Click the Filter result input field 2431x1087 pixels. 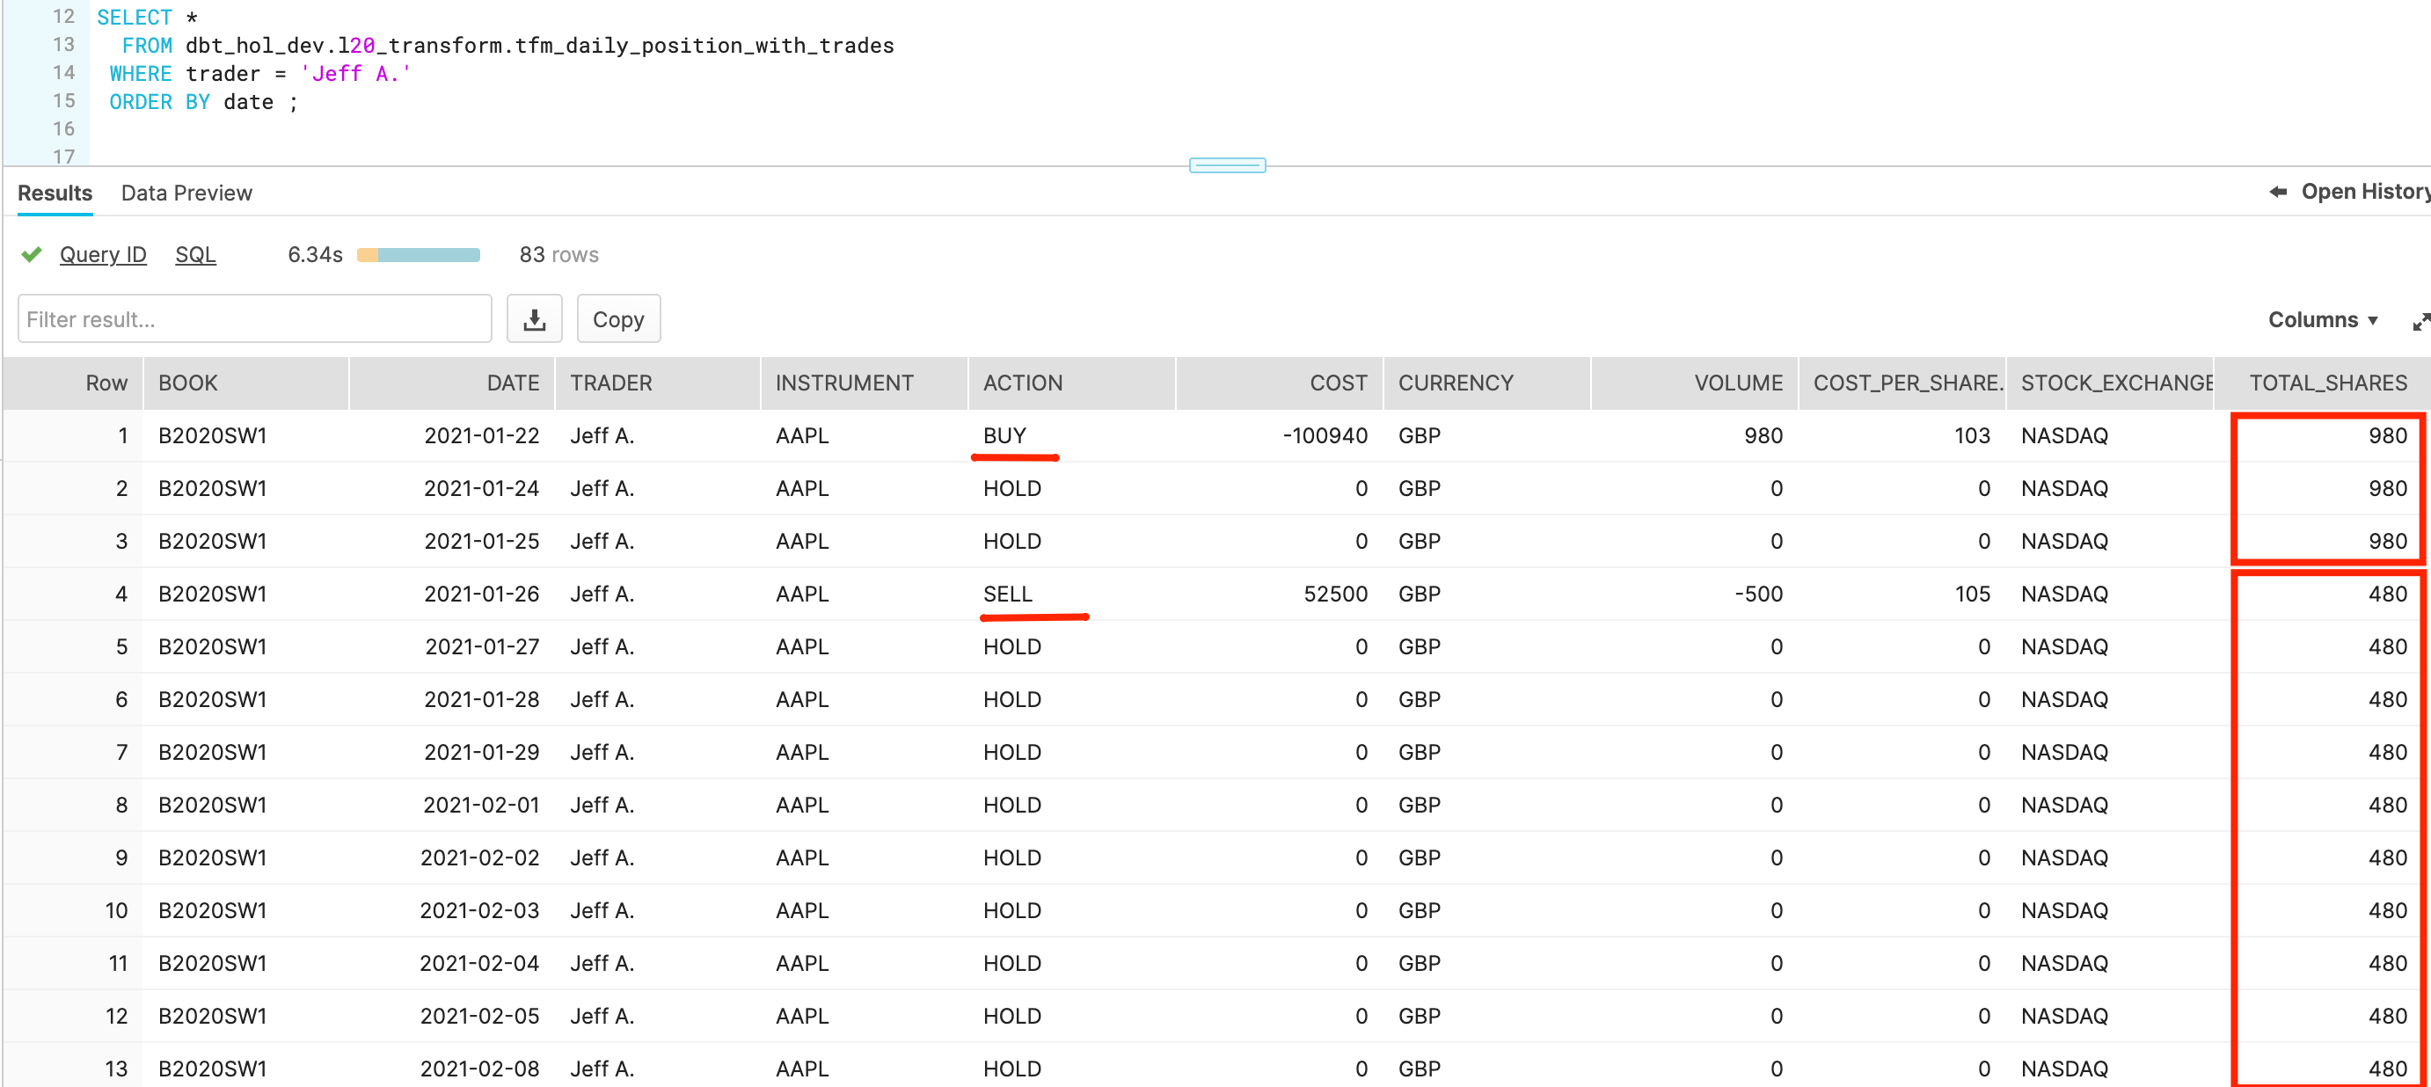(x=254, y=320)
